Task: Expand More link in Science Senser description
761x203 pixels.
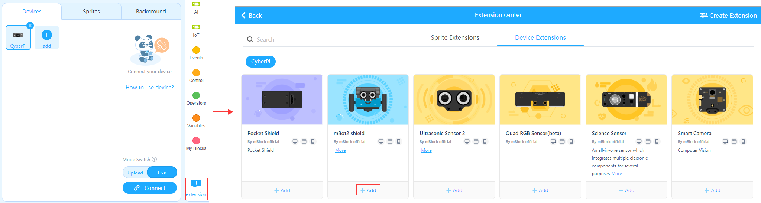Action: click(616, 174)
